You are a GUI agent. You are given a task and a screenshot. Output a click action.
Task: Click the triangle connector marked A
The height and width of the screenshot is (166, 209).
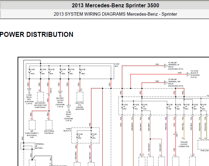point(29,90)
